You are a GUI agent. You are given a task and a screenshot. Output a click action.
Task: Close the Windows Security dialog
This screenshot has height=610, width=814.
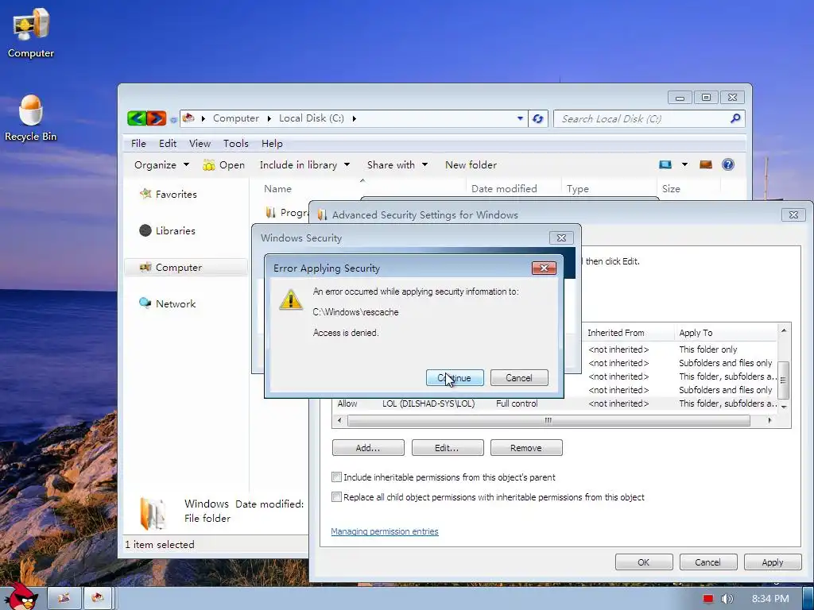pyautogui.click(x=561, y=237)
